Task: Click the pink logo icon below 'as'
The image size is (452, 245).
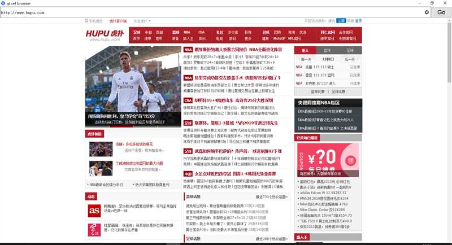Action: point(94,230)
